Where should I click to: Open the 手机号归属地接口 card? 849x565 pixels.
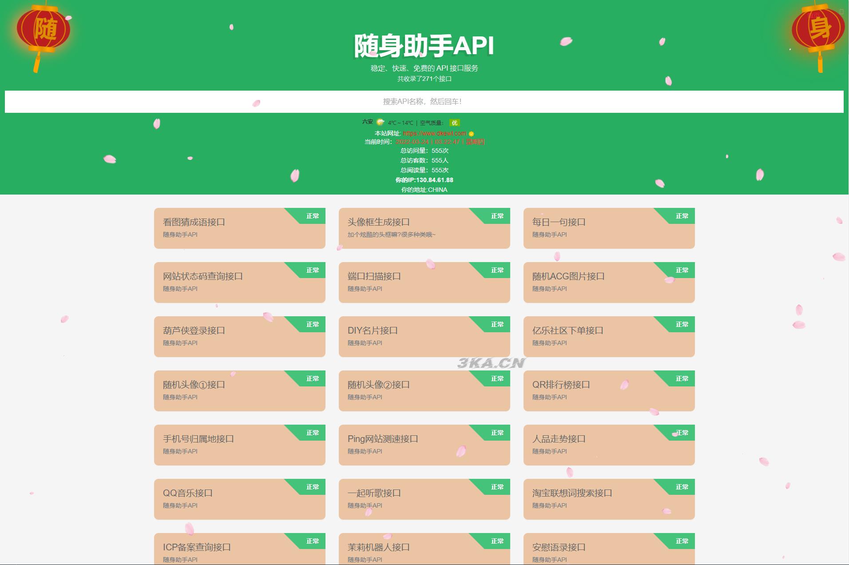coord(239,445)
